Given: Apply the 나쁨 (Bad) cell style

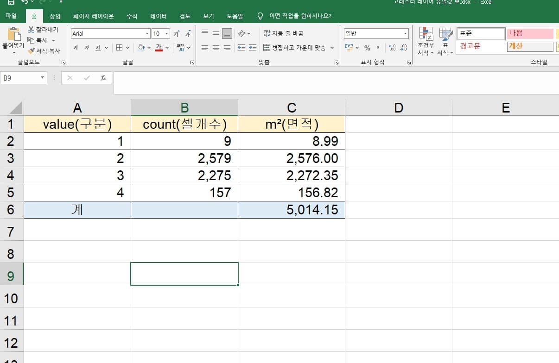Looking at the screenshot, I should tap(530, 33).
